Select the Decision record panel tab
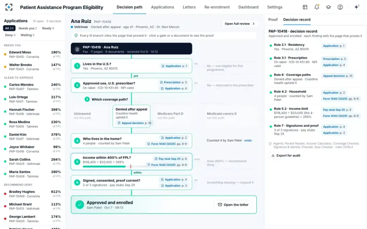 [x=297, y=20]
